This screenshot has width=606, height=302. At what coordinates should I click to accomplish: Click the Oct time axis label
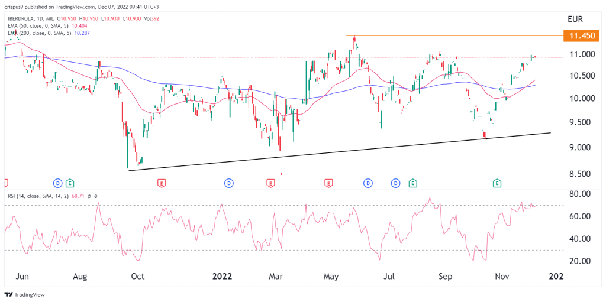click(x=137, y=277)
